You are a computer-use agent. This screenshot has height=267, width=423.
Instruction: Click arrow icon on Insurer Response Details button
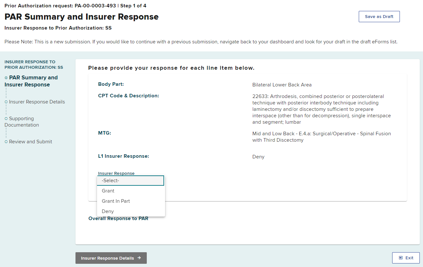tap(139, 258)
